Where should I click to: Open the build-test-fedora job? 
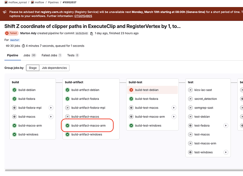point(147,99)
